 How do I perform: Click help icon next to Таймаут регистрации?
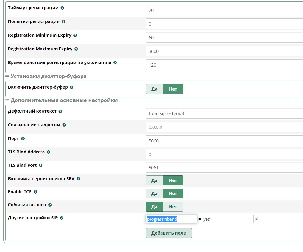click(x=63, y=8)
